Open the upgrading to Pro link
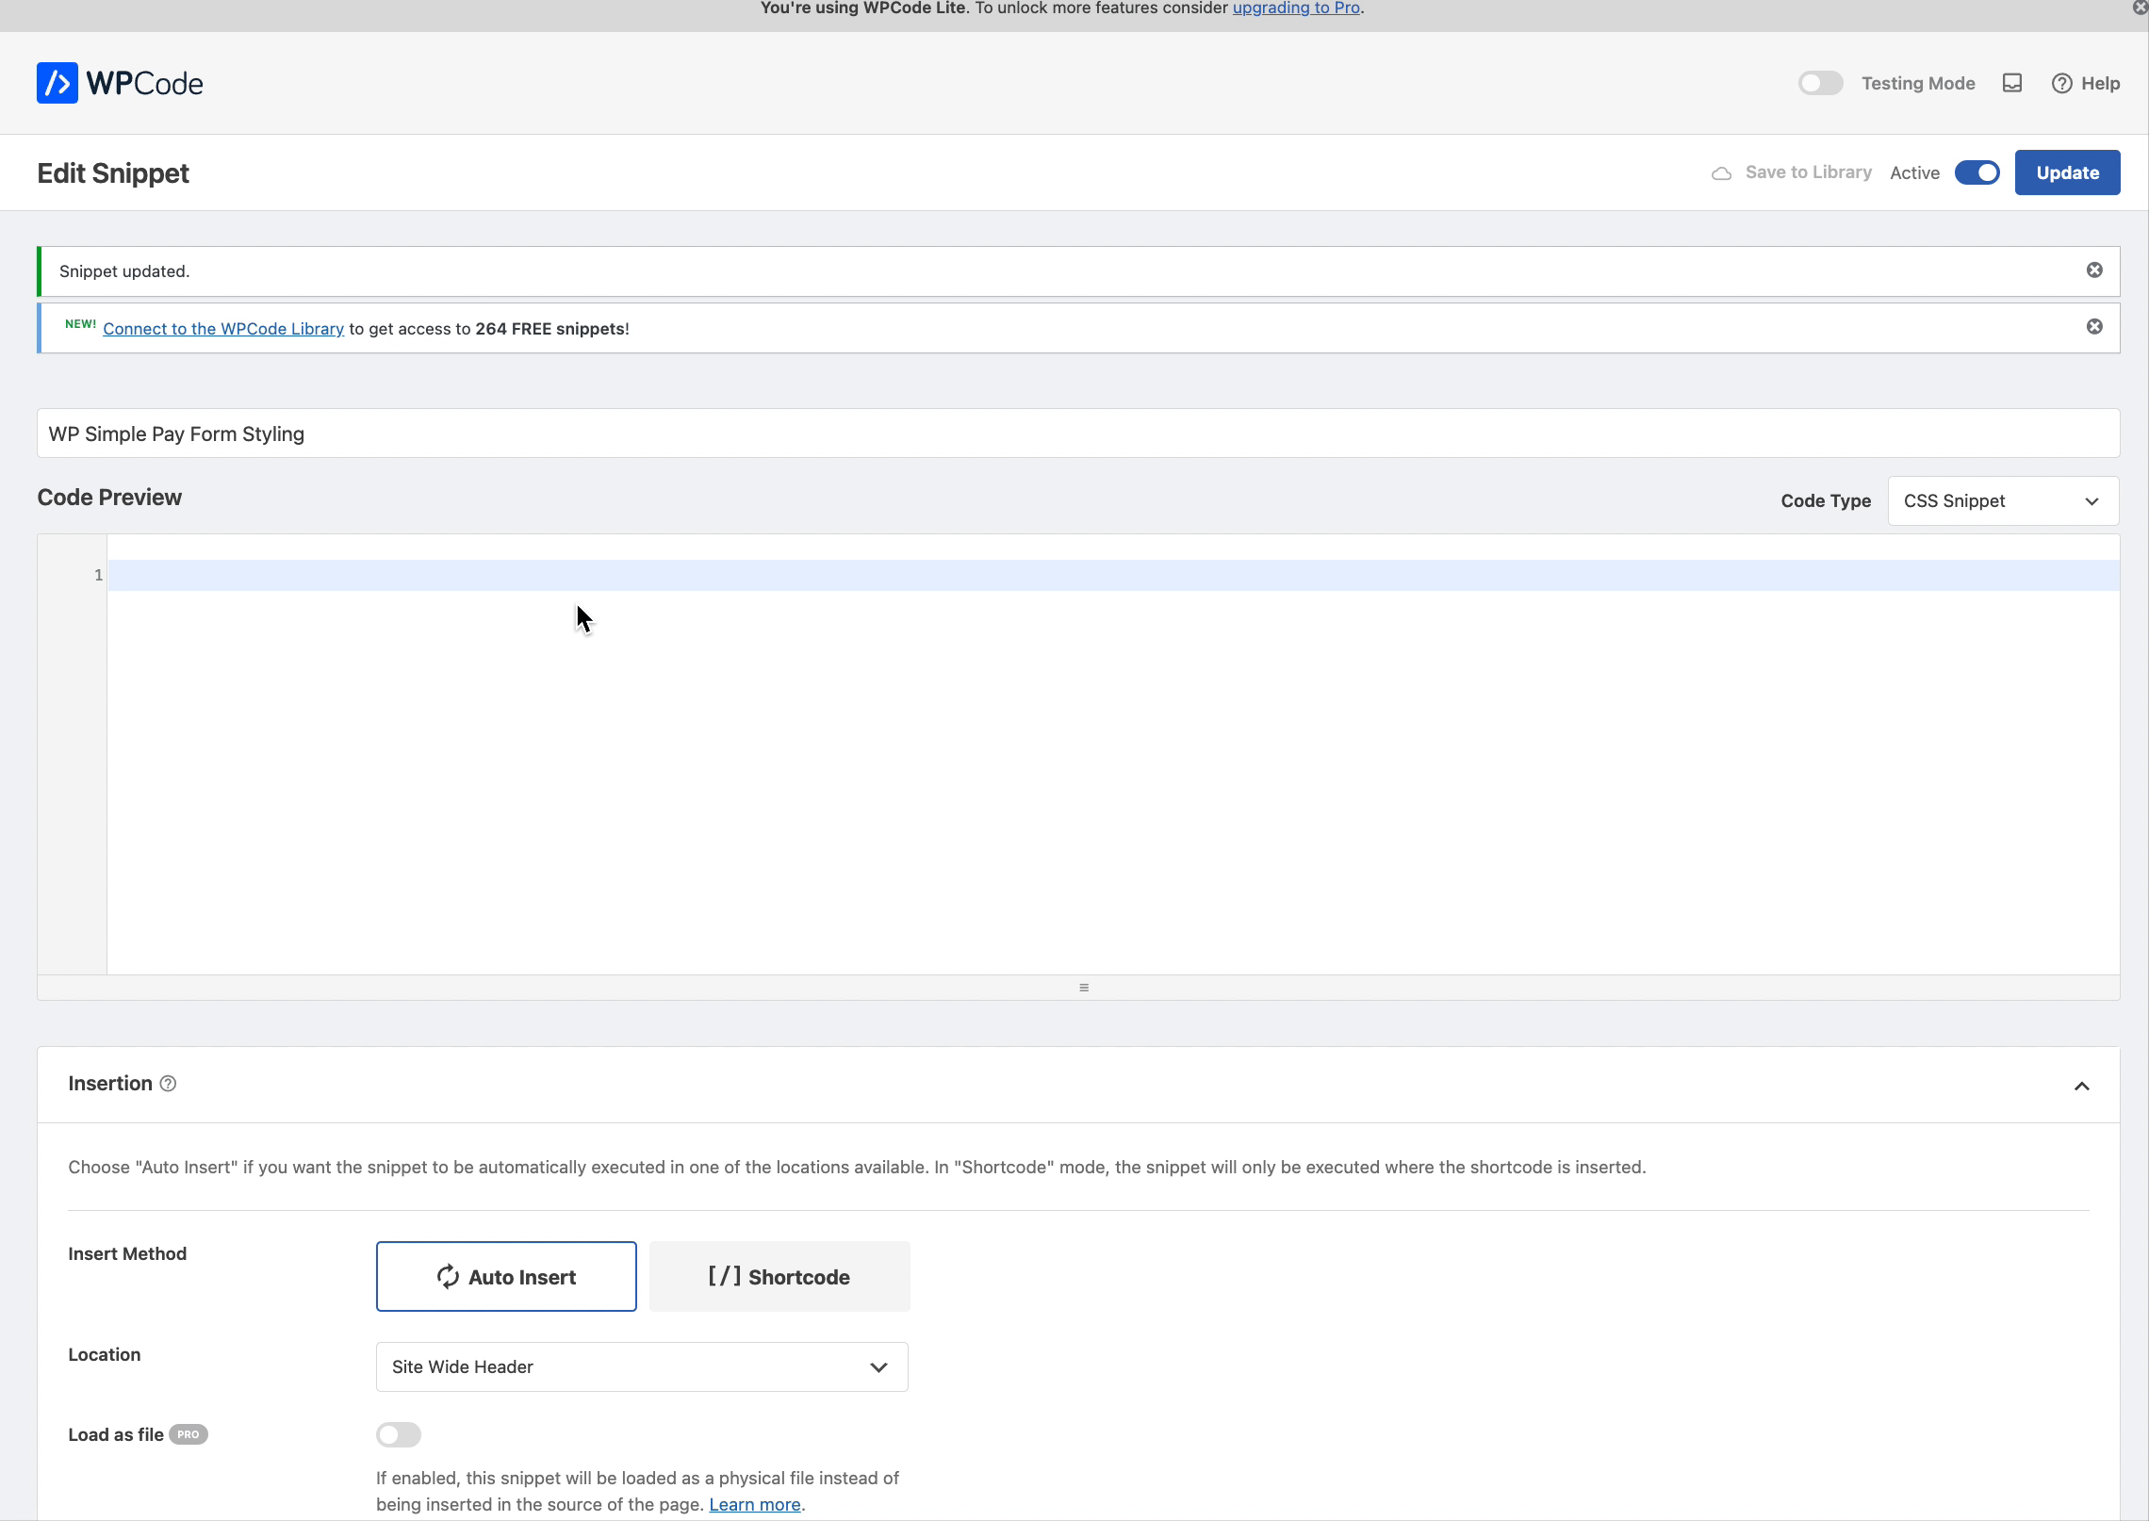The width and height of the screenshot is (2149, 1521). [1296, 8]
